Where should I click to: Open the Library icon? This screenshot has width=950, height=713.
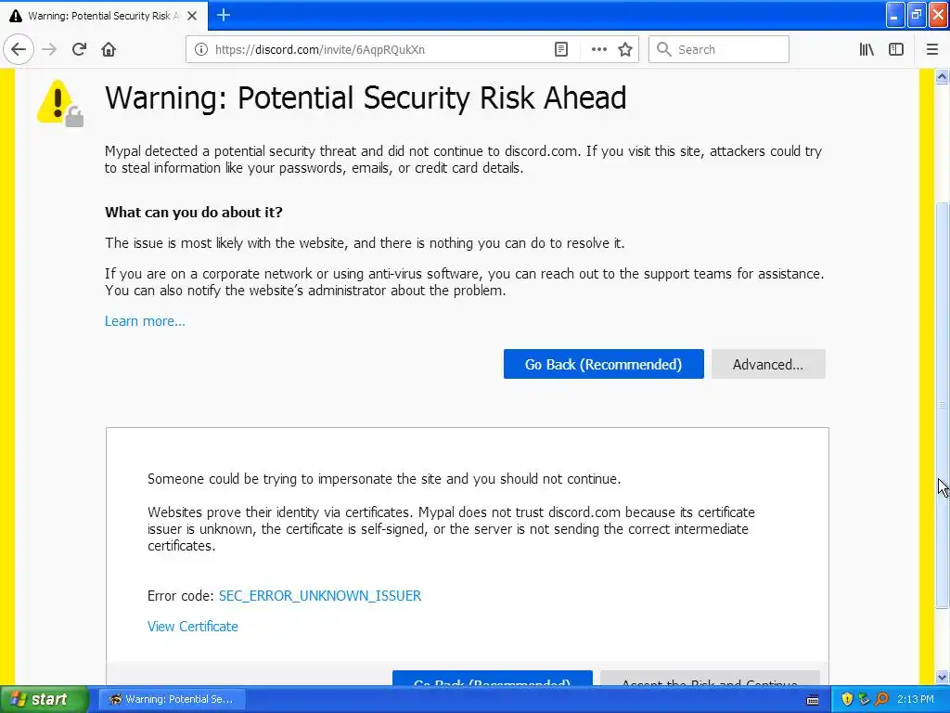point(867,49)
